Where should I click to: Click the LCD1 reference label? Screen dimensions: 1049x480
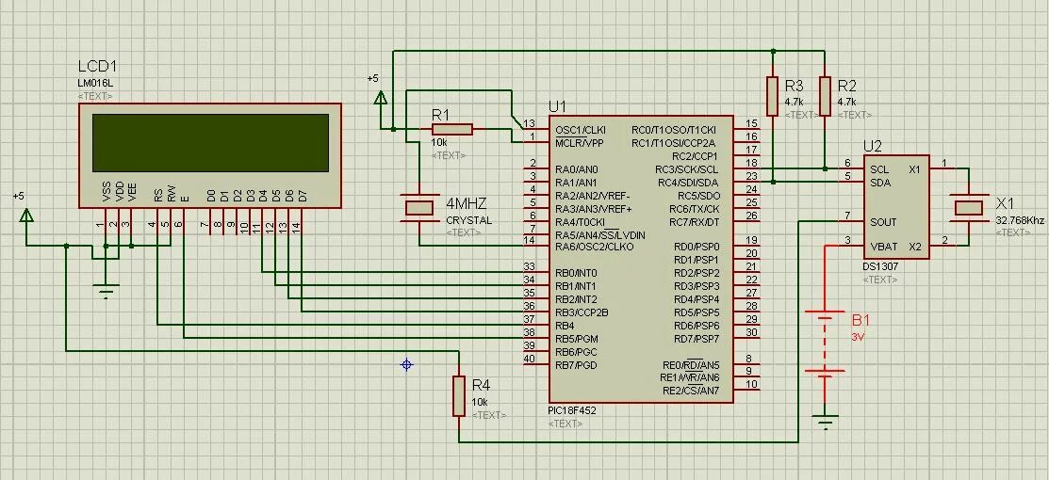click(98, 67)
